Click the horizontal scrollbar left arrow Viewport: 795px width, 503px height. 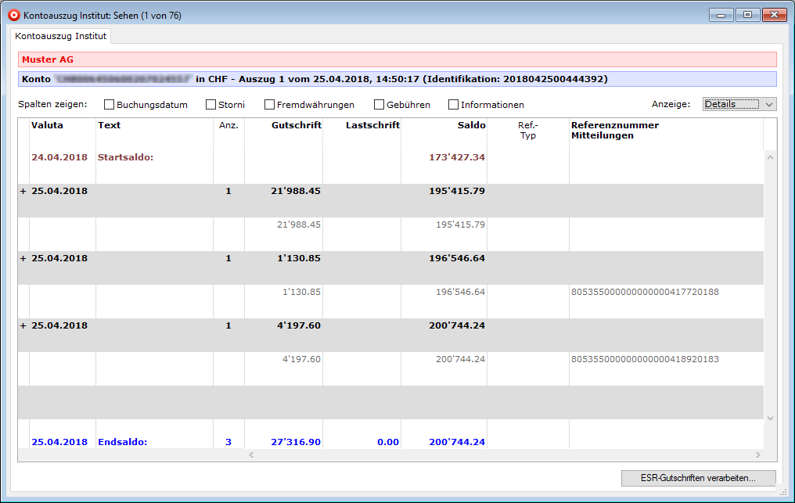(251, 454)
